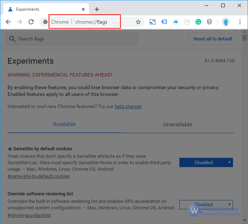The image size is (248, 224).
Task: Click the blue S extension icon
Action: coord(153,22)
